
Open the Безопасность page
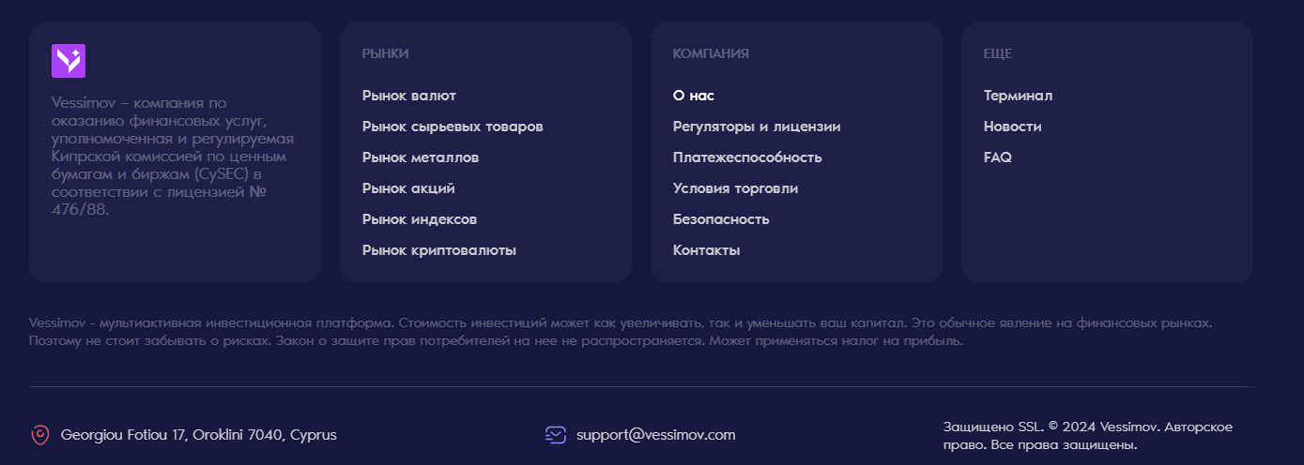pos(721,219)
